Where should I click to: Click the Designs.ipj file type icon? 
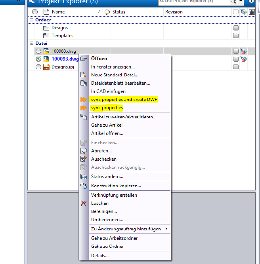pyautogui.click(x=46, y=67)
